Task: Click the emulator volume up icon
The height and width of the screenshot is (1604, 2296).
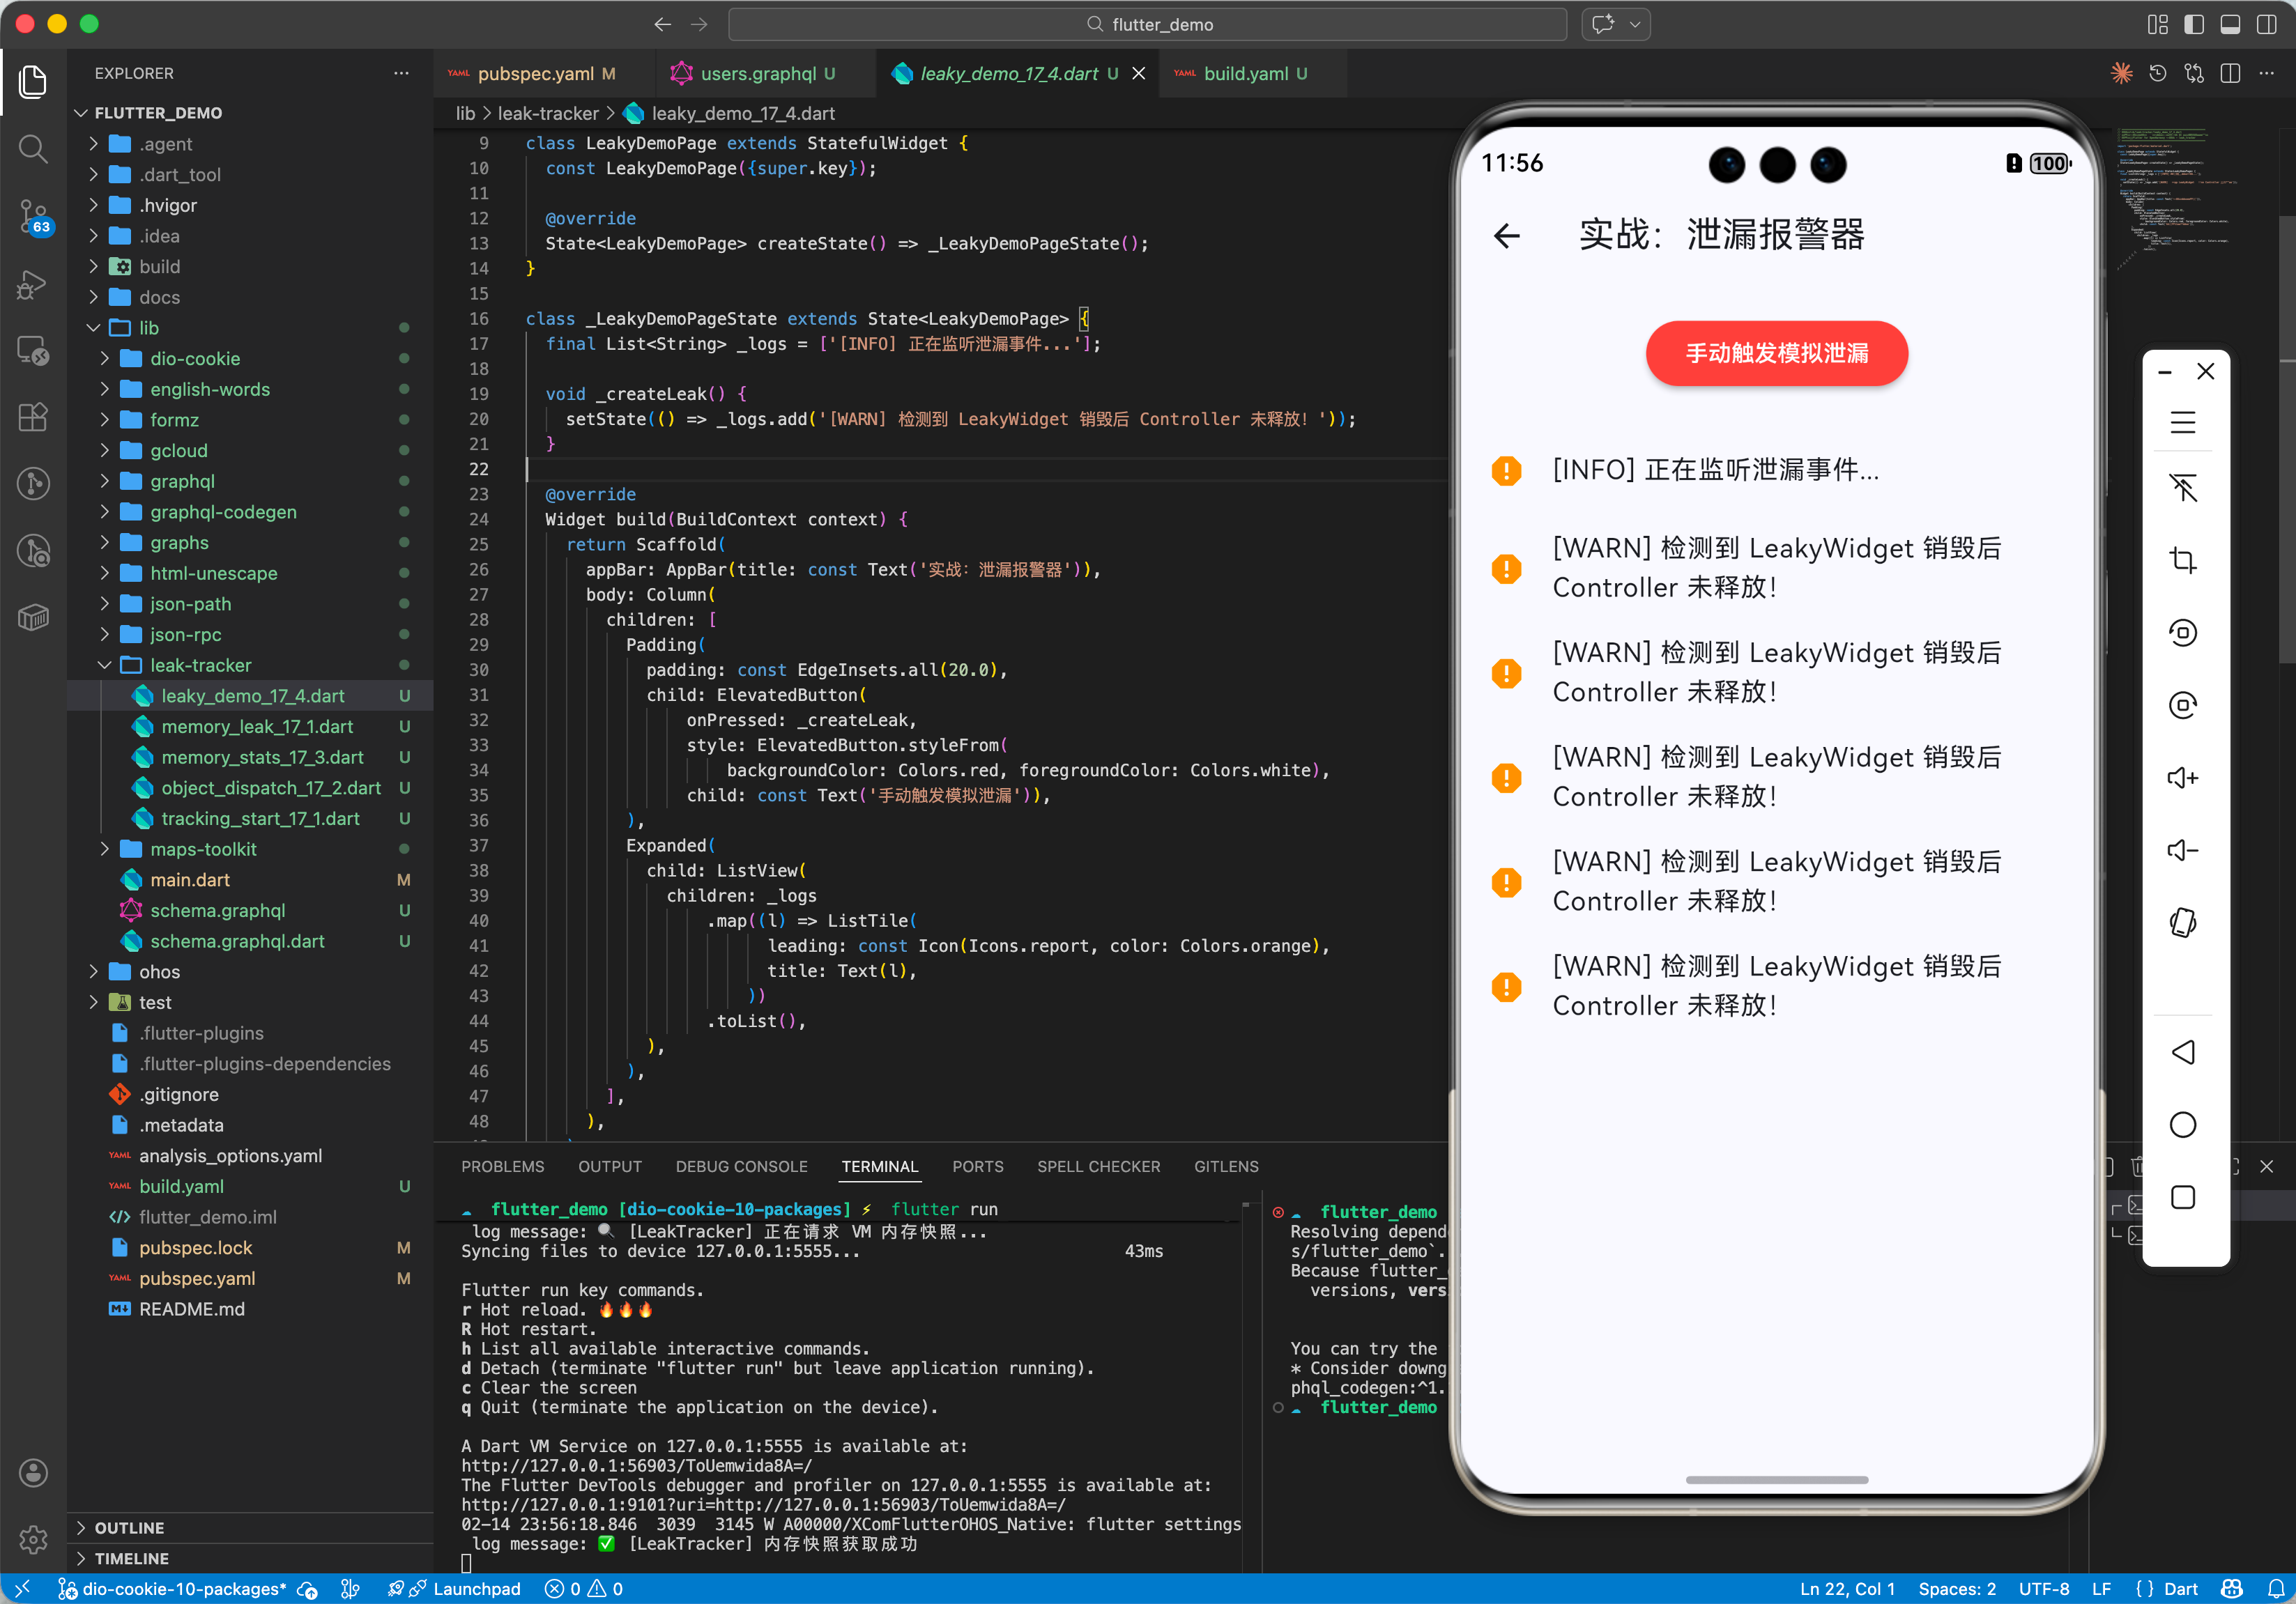Action: pos(2182,778)
